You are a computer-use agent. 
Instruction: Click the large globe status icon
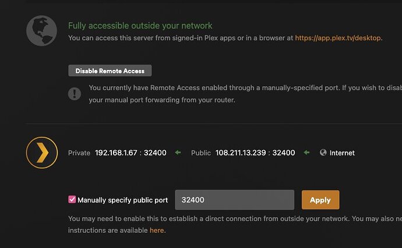coord(41,31)
